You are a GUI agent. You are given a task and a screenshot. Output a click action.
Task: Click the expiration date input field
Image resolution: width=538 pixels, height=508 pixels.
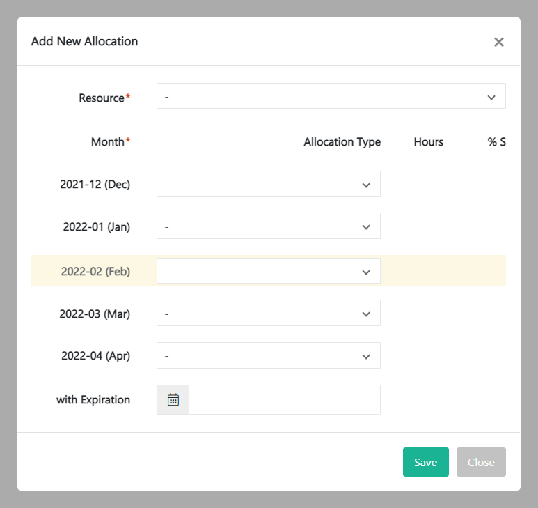[284, 400]
